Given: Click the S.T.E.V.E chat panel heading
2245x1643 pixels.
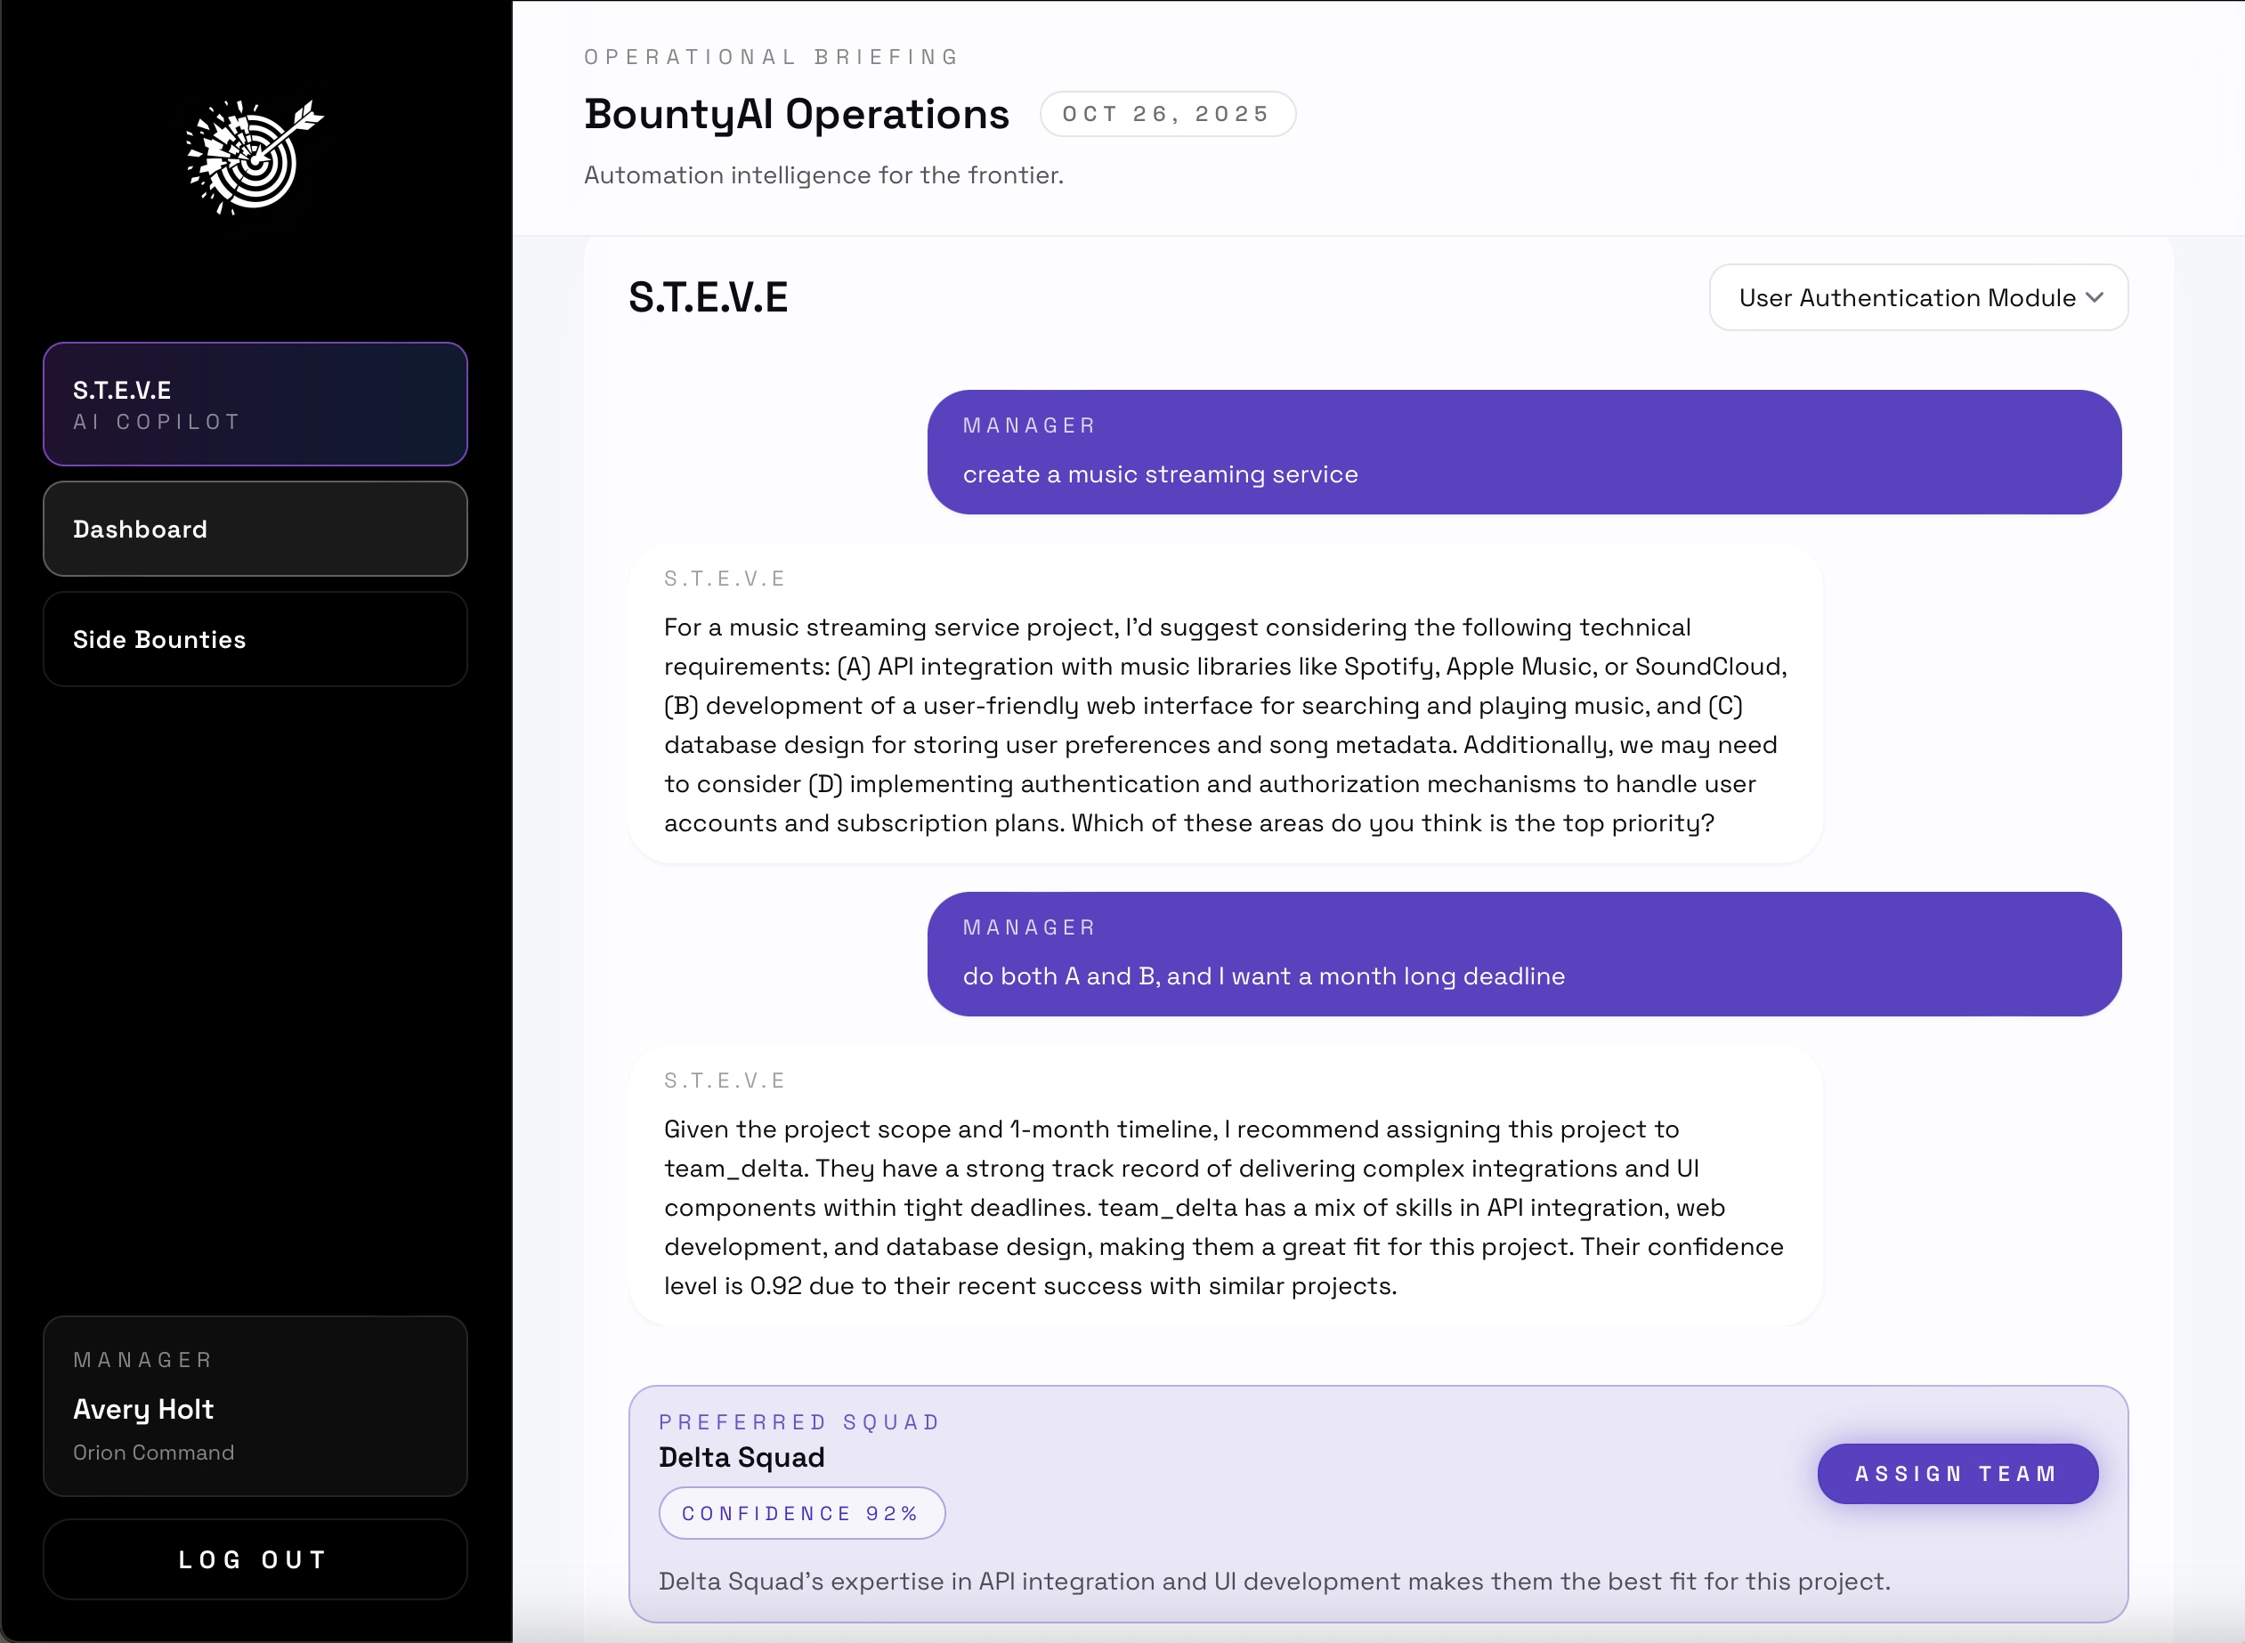Looking at the screenshot, I should pos(707,297).
